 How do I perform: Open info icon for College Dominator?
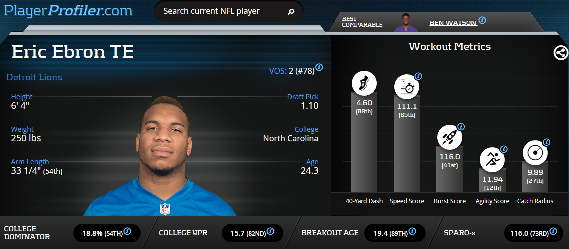(127, 231)
